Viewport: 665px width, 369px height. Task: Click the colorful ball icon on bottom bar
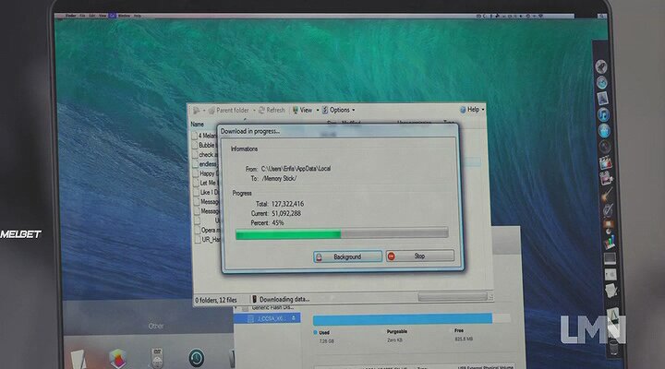point(116,357)
